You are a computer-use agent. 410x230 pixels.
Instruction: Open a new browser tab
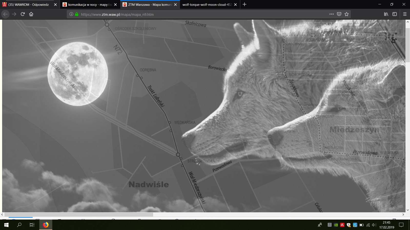[x=244, y=4]
